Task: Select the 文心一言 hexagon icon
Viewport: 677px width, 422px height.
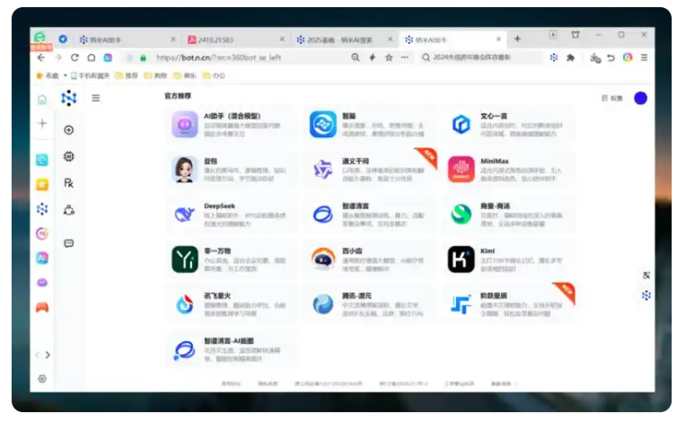Action: click(462, 125)
